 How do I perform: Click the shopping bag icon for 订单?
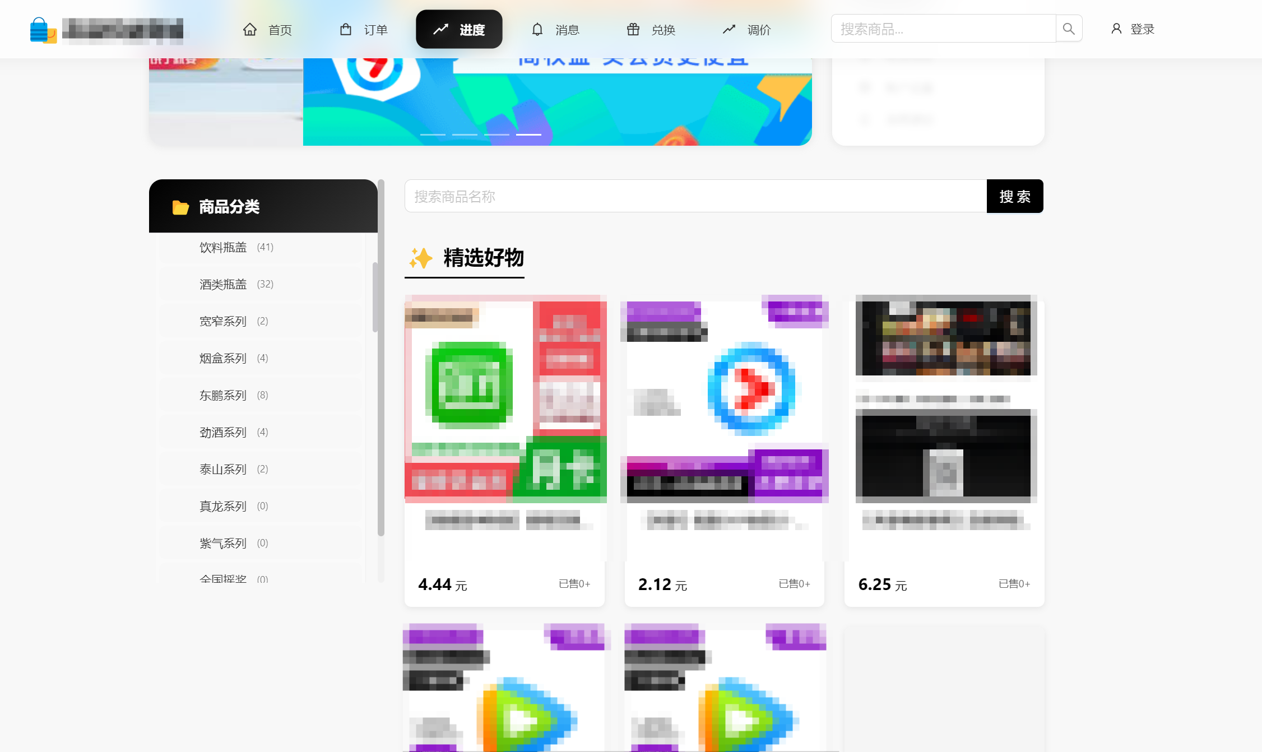tap(346, 29)
